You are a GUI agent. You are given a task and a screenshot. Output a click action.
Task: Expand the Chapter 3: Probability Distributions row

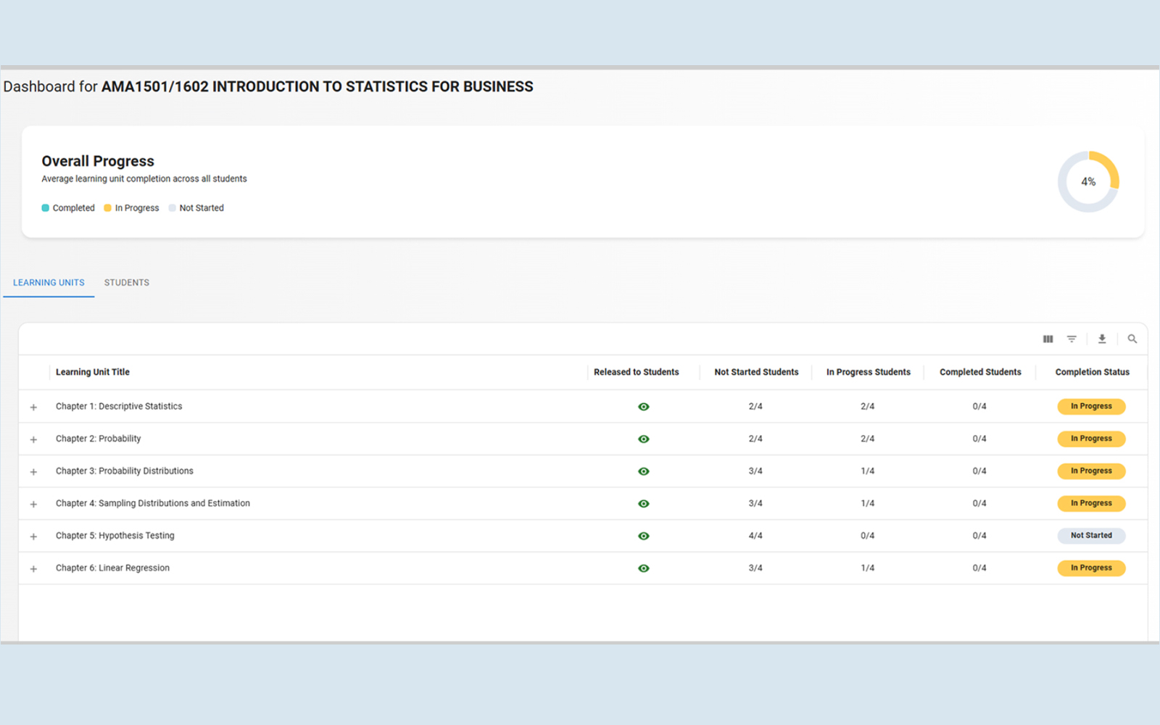33,472
